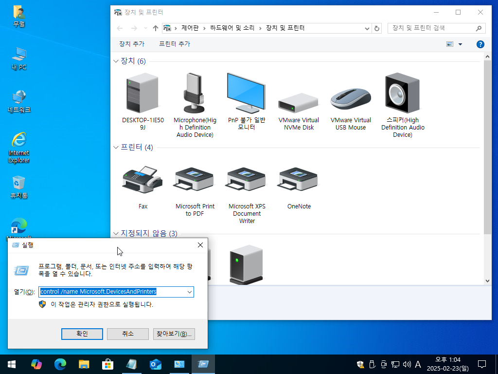This screenshot has height=374, width=498.
Task: Collapse the 지정되지 않음 (3) group
Action: coord(116,233)
